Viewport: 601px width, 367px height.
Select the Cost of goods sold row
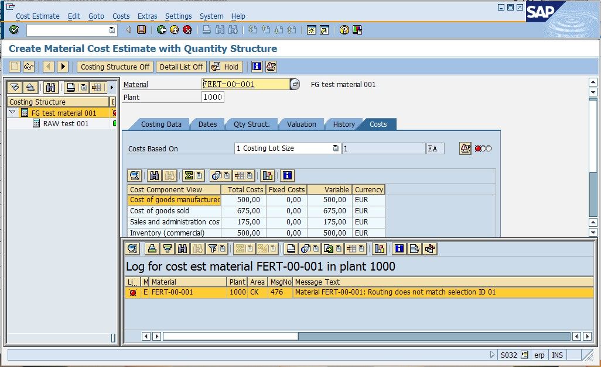tap(255, 210)
